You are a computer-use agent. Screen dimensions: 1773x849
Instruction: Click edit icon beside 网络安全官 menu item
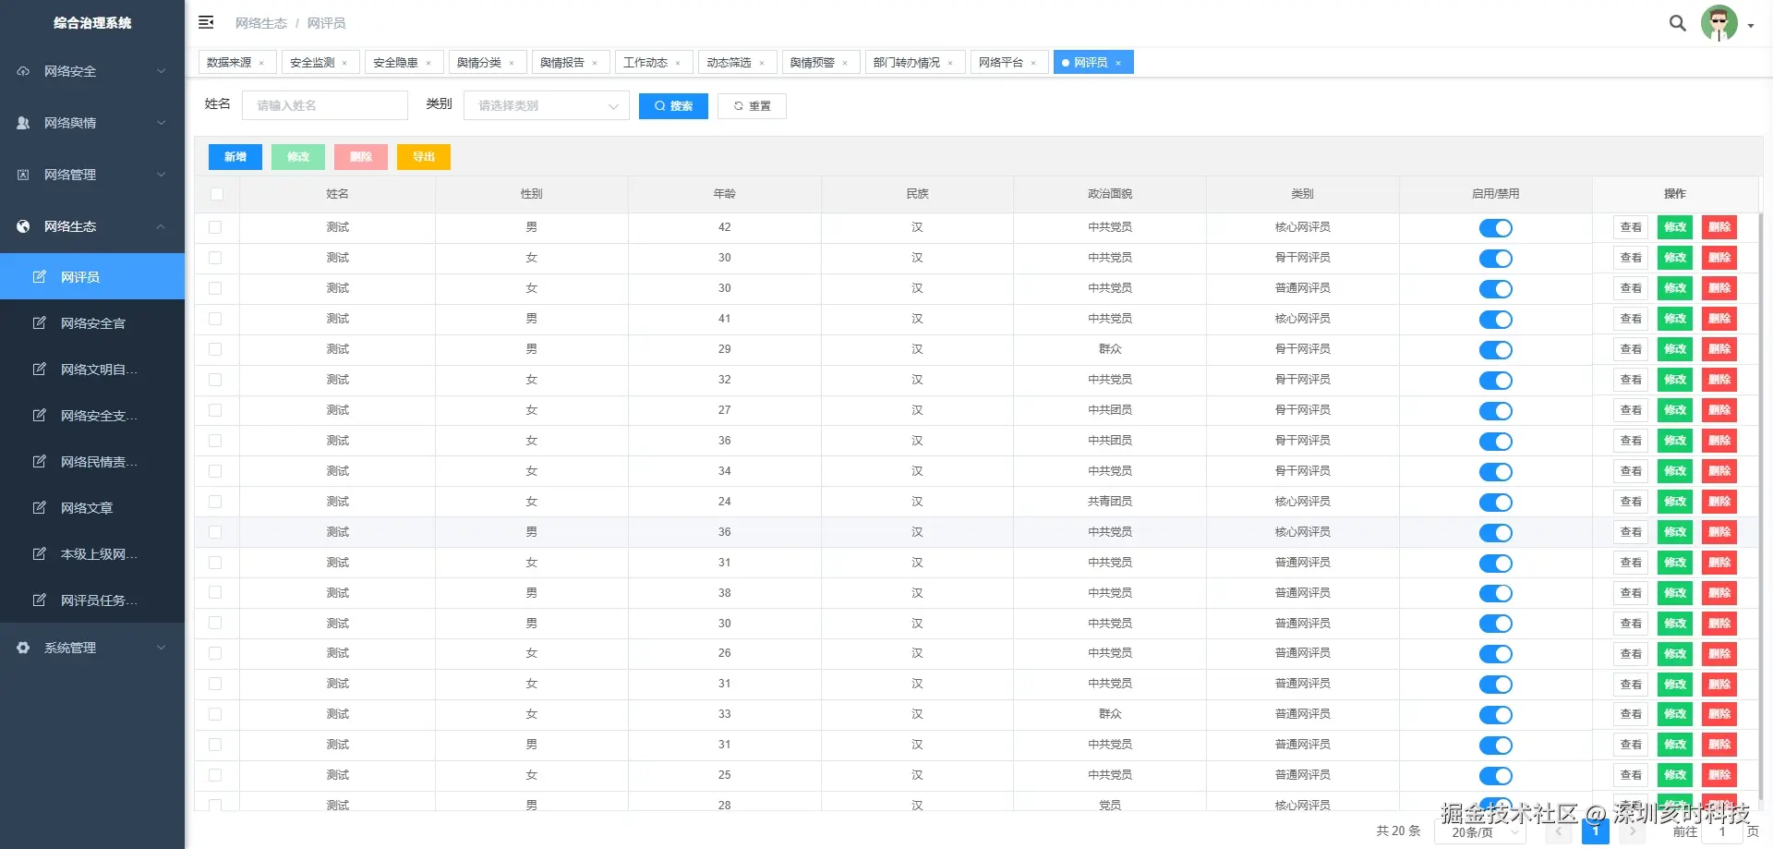(39, 322)
